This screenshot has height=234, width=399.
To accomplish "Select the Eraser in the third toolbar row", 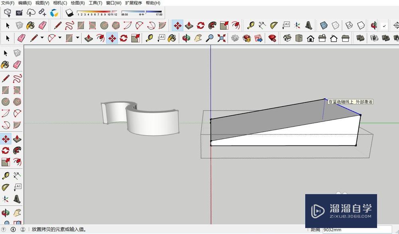I will pos(21,38).
